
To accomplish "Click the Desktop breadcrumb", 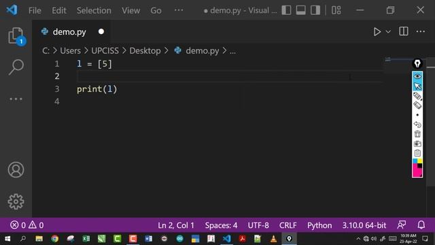I will pyautogui.click(x=145, y=51).
